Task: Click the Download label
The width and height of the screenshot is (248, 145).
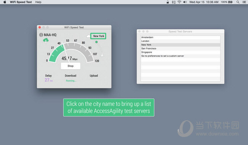Action: (x=71, y=76)
